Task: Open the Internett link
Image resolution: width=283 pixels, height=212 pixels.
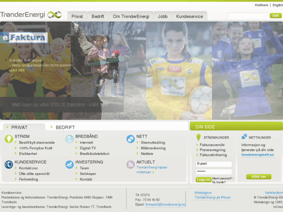Action: coord(86,142)
